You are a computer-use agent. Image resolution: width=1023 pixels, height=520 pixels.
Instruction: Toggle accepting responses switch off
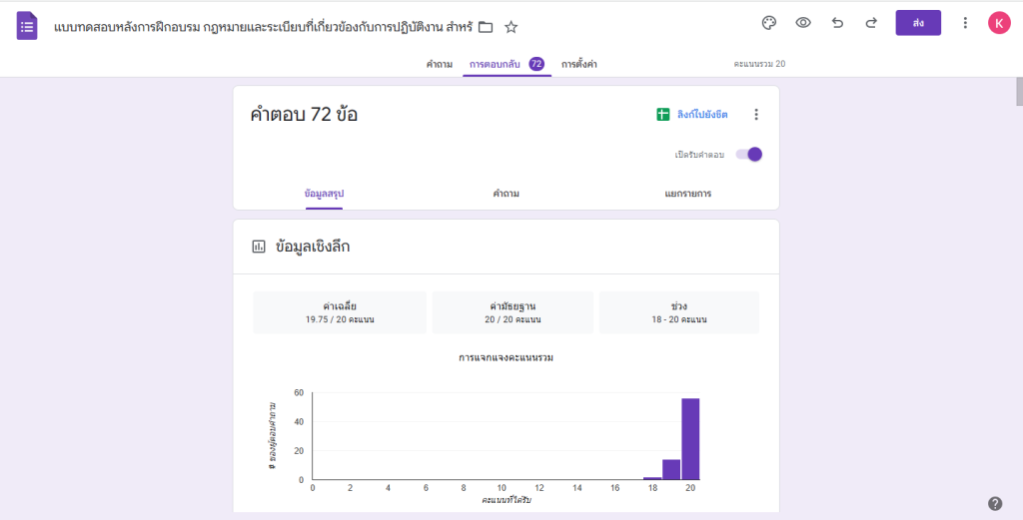click(x=749, y=154)
